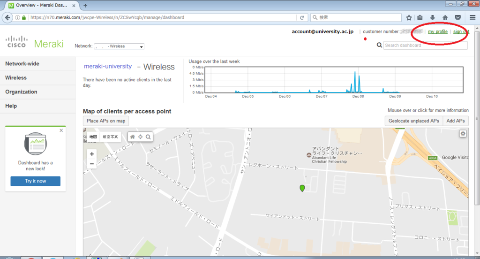The height and width of the screenshot is (259, 480).
Task: Open the bookmarks list icon
Action: 420,17
